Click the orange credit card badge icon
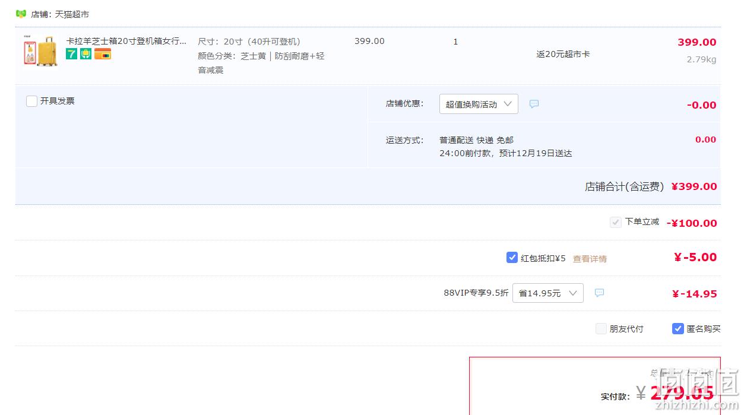This screenshot has width=744, height=415. click(x=103, y=54)
